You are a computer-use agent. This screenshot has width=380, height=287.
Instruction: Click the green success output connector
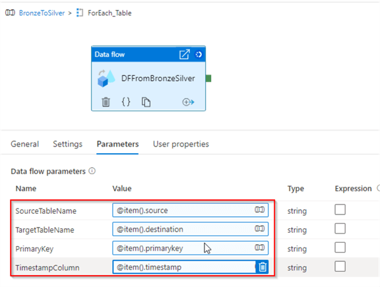pos(208,79)
